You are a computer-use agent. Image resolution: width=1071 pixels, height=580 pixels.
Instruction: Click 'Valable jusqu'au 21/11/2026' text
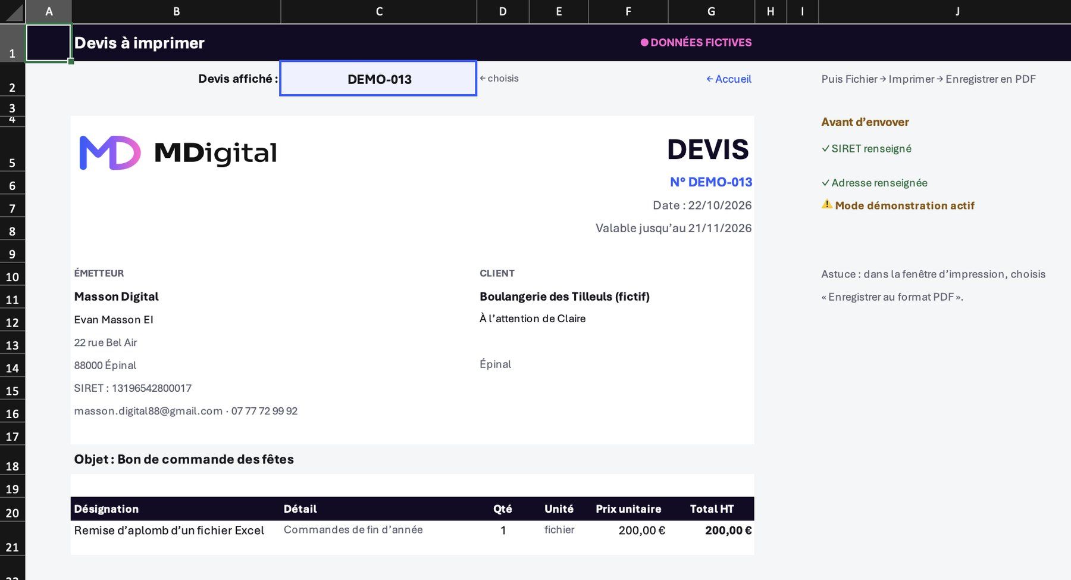674,228
